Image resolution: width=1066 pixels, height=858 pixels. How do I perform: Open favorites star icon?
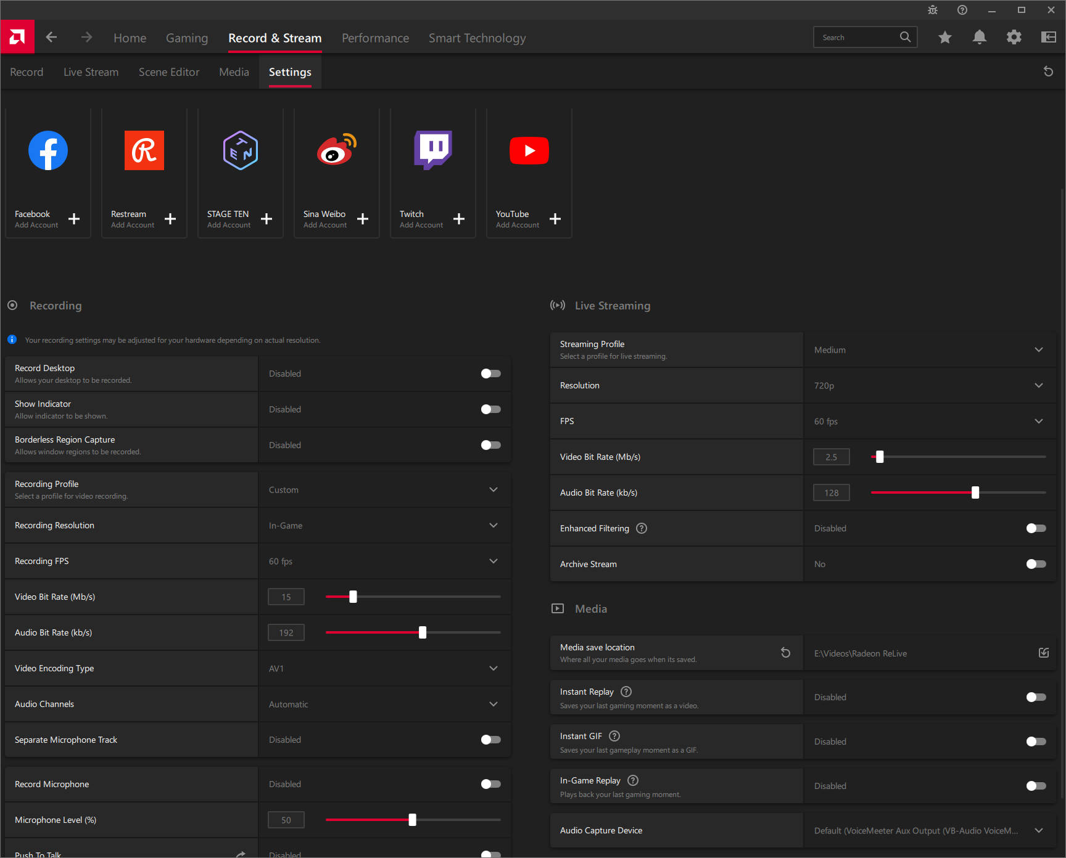[945, 38]
